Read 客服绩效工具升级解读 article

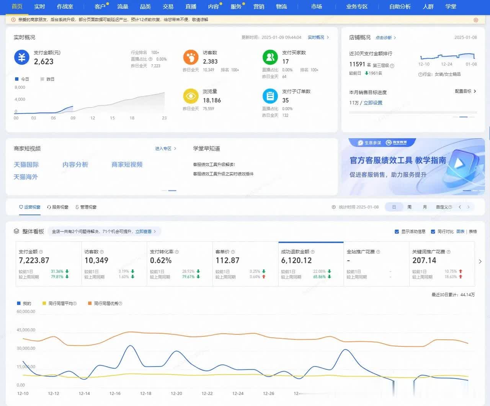pyautogui.click(x=214, y=165)
